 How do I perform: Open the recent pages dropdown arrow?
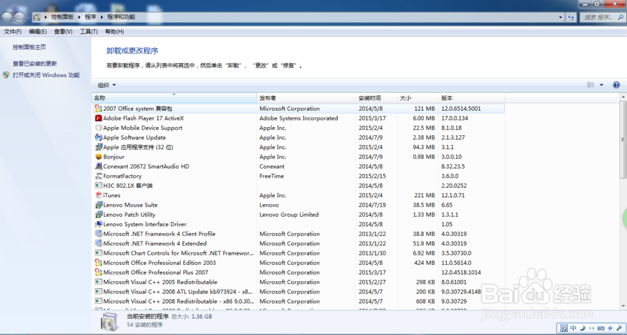[x=28, y=18]
